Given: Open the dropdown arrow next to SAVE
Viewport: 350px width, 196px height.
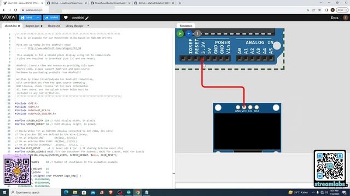Looking at the screenshot, I should coord(38,17).
